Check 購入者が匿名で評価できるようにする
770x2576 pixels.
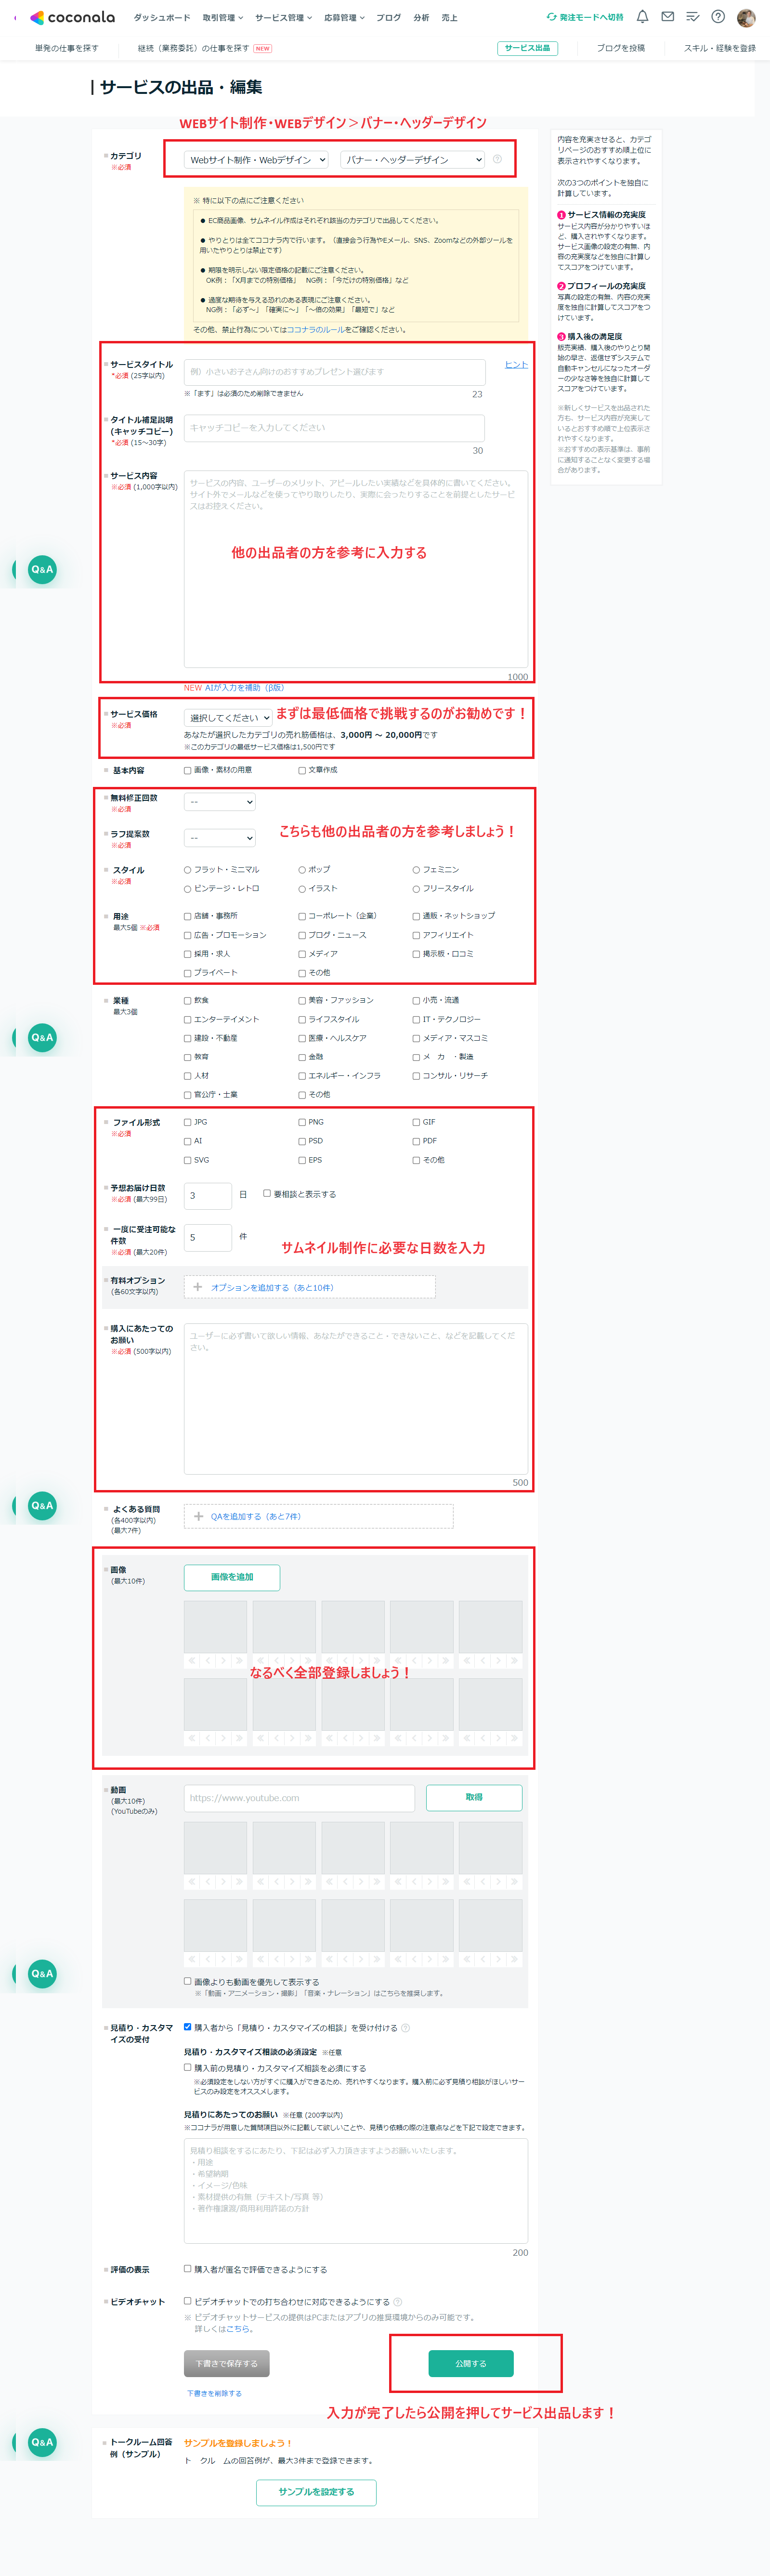(187, 2269)
